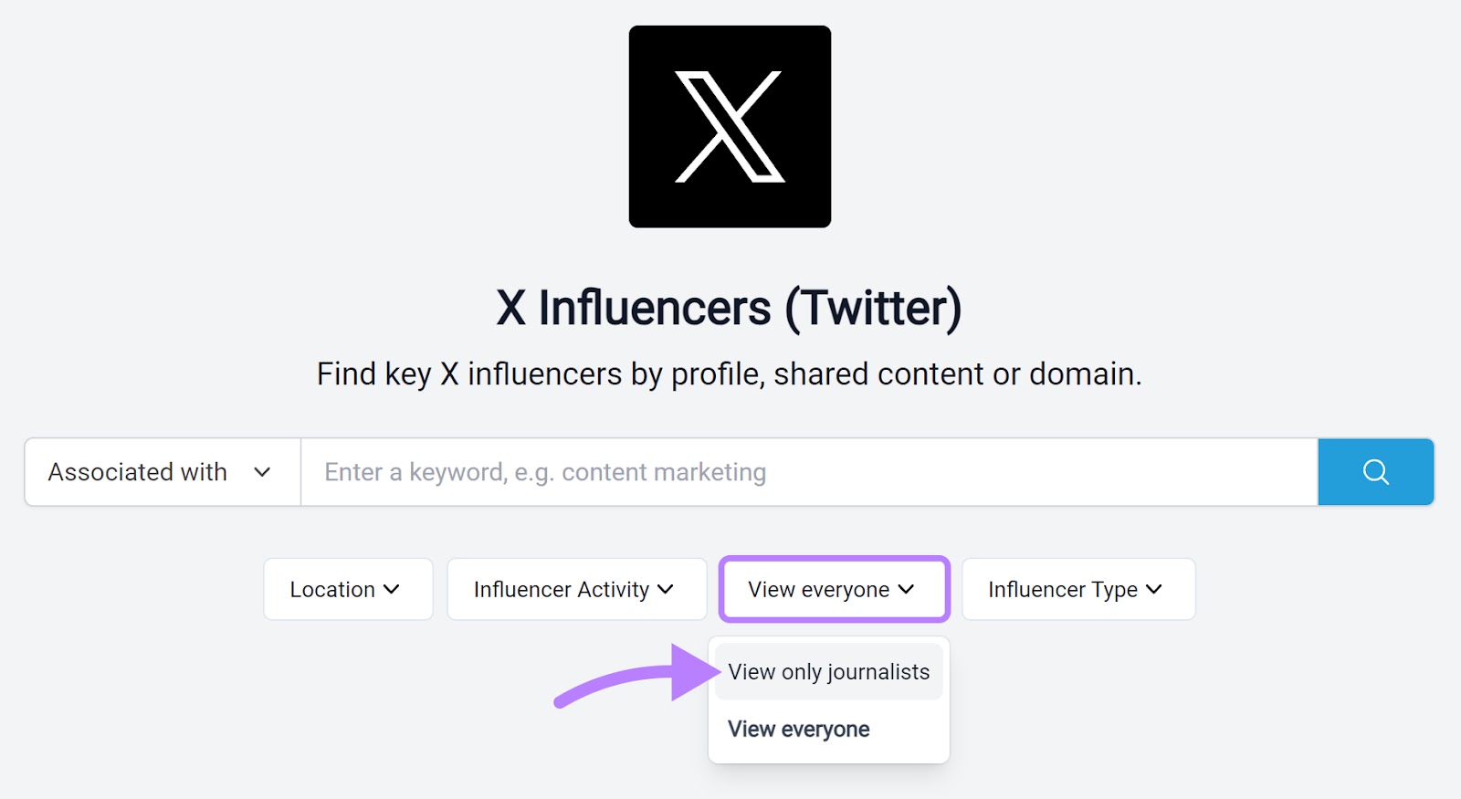This screenshot has height=799, width=1461.
Task: Click the find key X influencers subtitle text
Action: 730,373
